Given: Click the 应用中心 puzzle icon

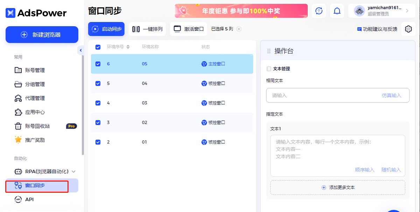Looking at the screenshot, I should 18,112.
